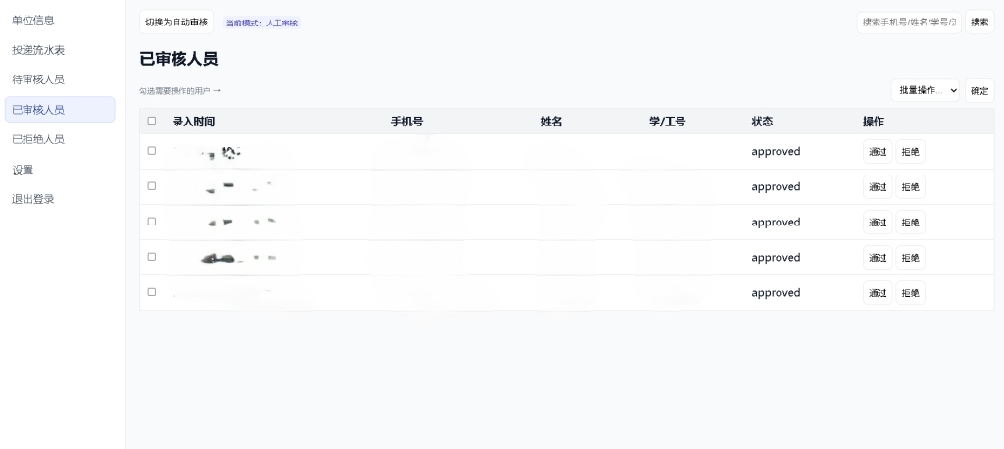This screenshot has height=449, width=1004.
Task: Navigate to 已拒绝人员 list
Action: click(x=38, y=139)
